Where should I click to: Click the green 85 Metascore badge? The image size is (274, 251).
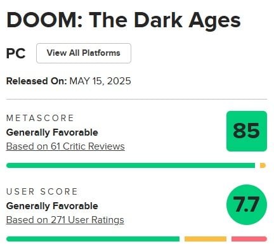click(x=247, y=131)
